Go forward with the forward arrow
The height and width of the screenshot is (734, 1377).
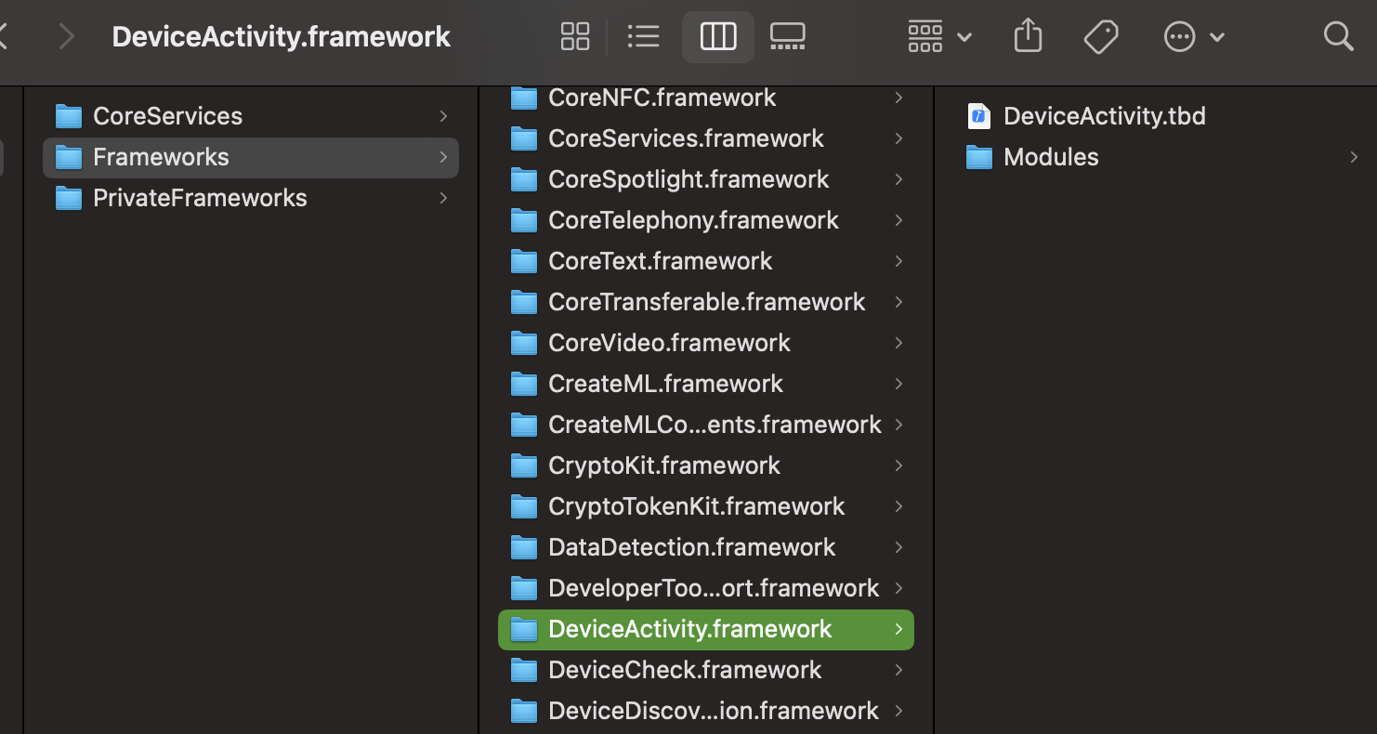point(66,37)
